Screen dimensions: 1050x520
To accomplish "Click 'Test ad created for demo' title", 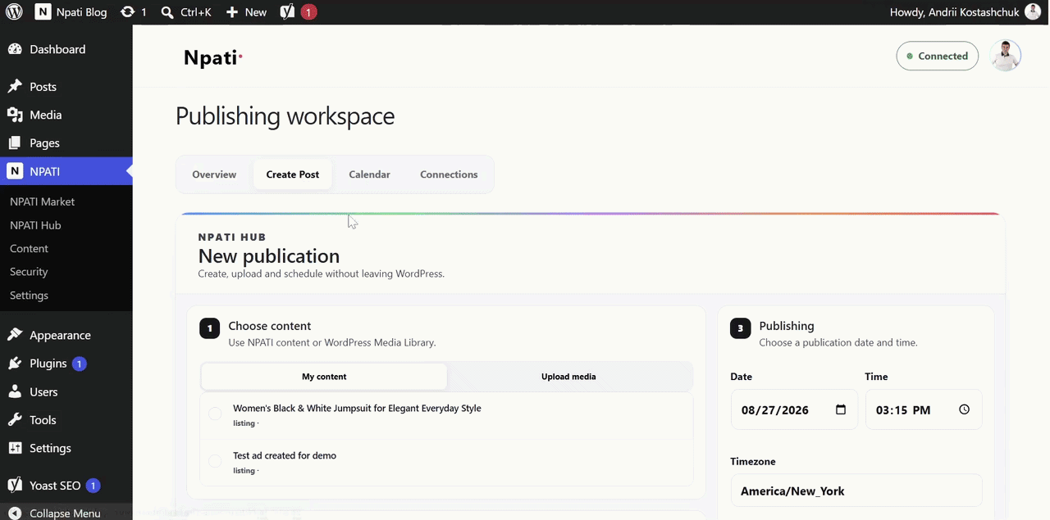I will pos(285,455).
